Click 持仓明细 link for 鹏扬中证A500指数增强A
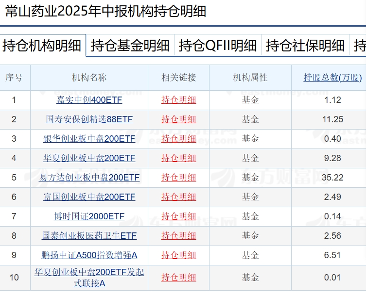This screenshot has width=366, height=296. (178, 255)
